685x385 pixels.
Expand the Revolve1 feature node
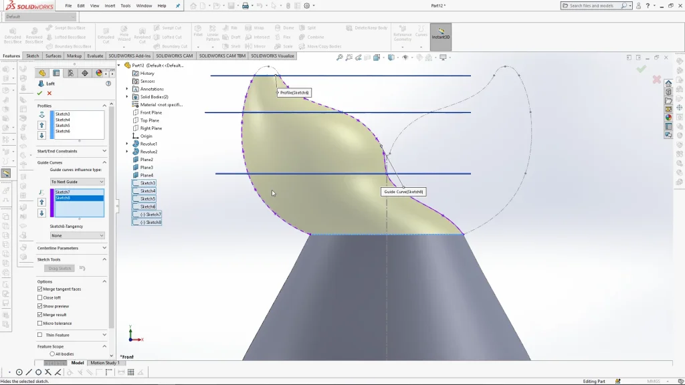[127, 144]
